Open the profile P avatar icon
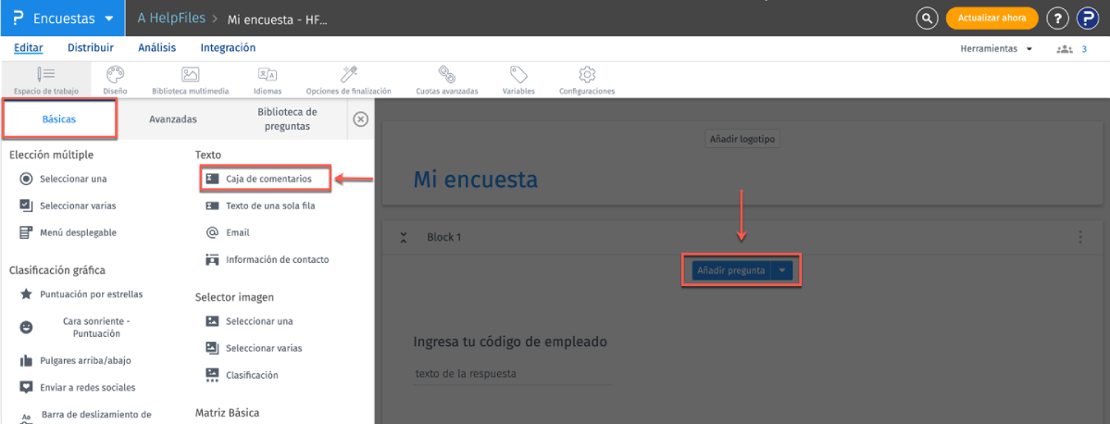 pos(1088,19)
